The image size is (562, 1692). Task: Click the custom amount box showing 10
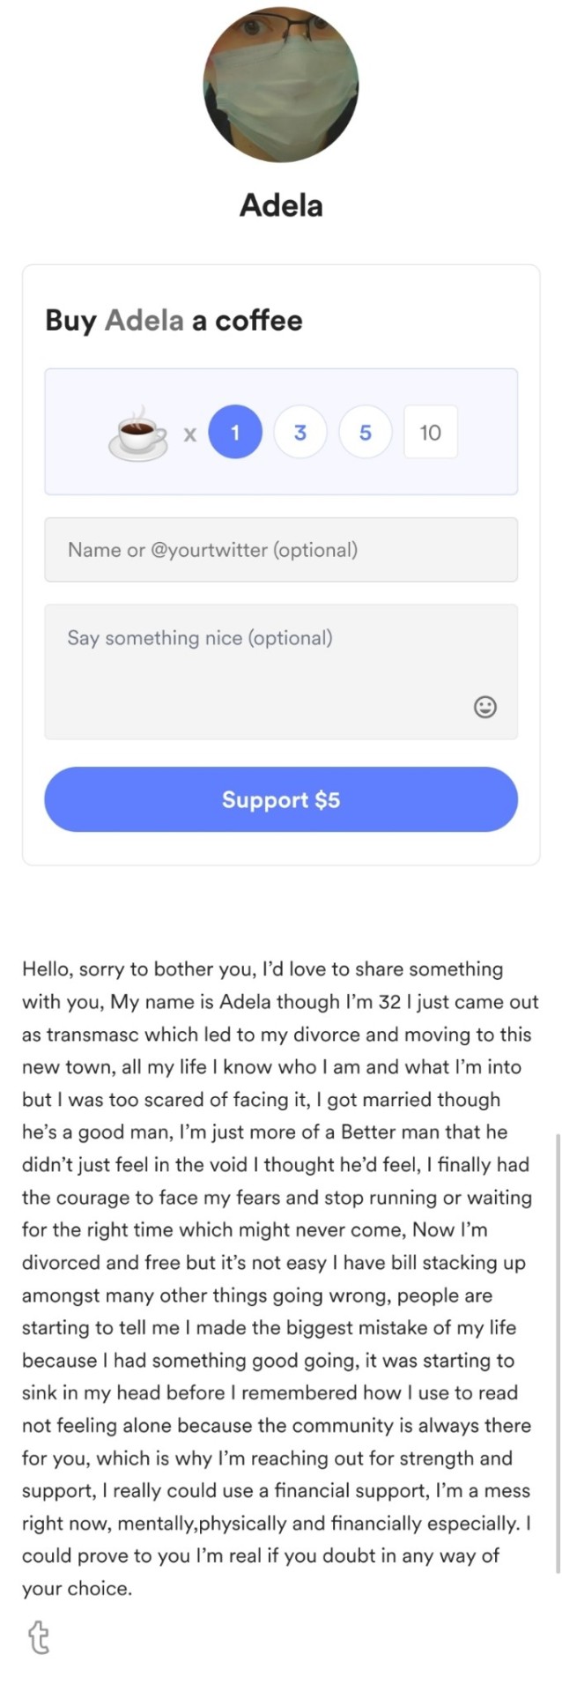(x=430, y=432)
